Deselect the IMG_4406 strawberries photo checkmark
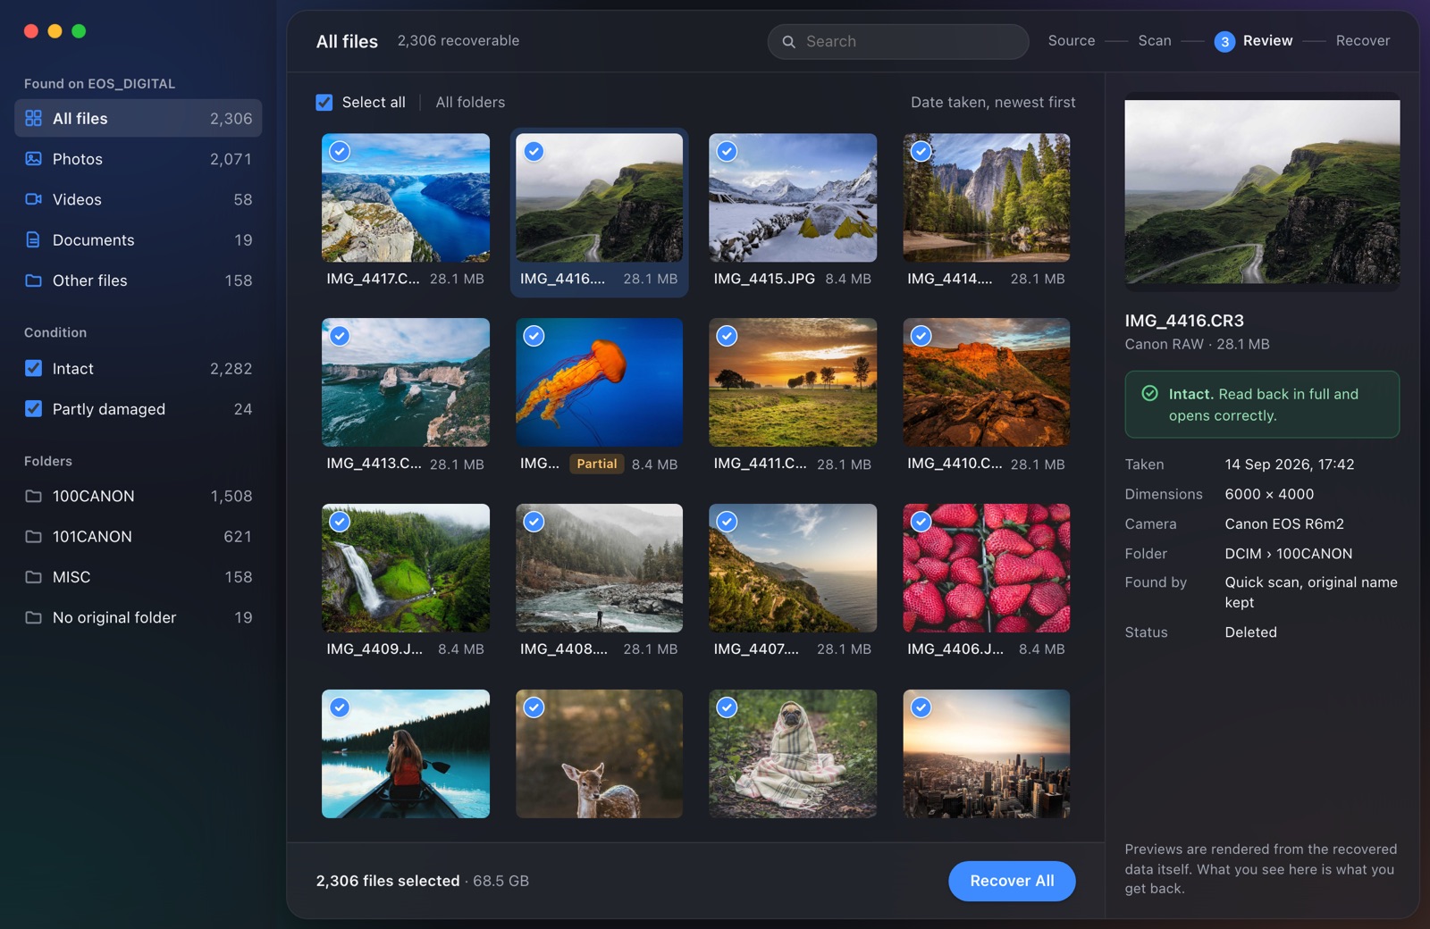The width and height of the screenshot is (1430, 929). [921, 522]
